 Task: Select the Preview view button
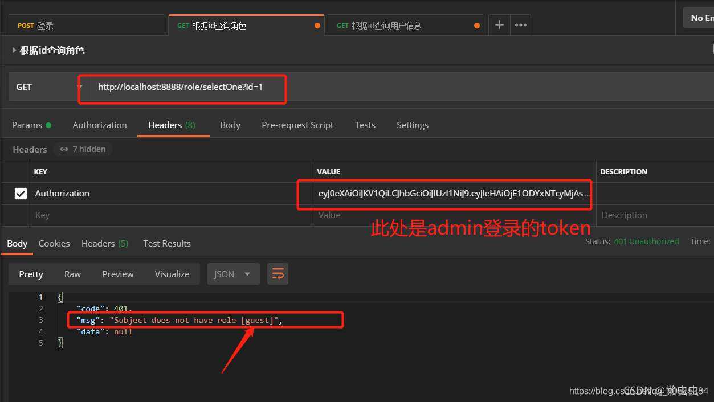click(x=118, y=274)
